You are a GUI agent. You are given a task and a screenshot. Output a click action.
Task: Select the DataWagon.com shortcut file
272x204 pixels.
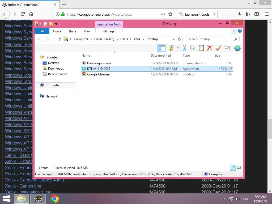click(x=157, y=63)
